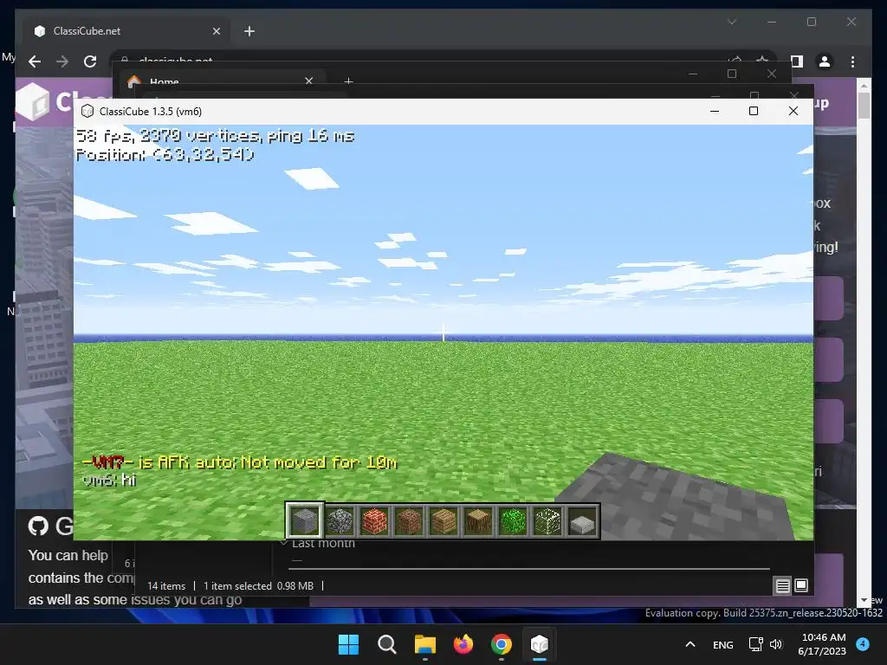Screen dimensions: 887x665
Task: Click the scroll-up arrow of Chrome scrollbar
Action: click(864, 86)
